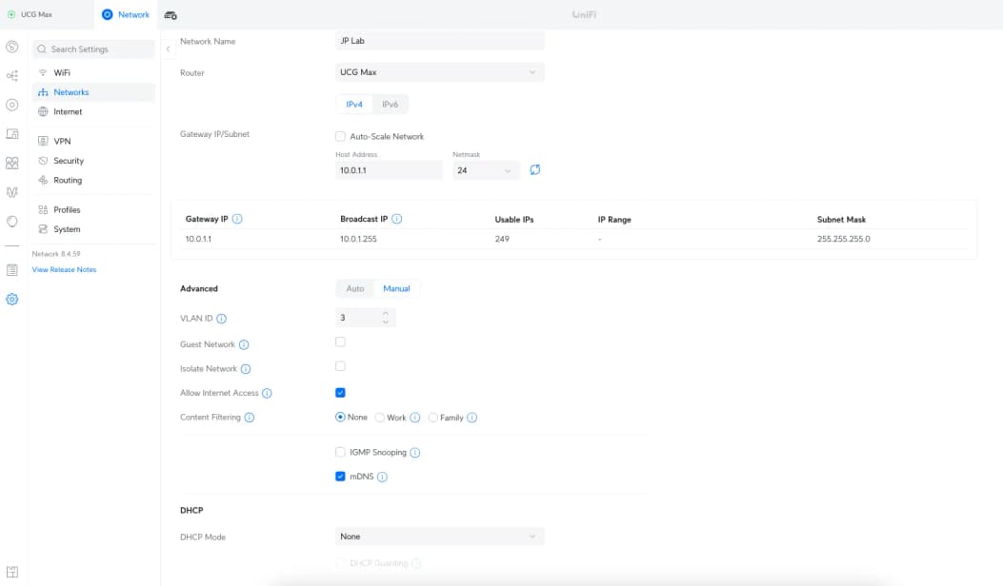The height and width of the screenshot is (586, 1003).
Task: Open the DHCP Mode dropdown
Action: tap(440, 536)
